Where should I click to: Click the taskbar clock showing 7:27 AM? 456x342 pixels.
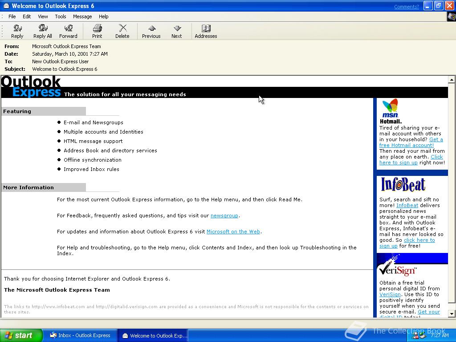coord(440,335)
